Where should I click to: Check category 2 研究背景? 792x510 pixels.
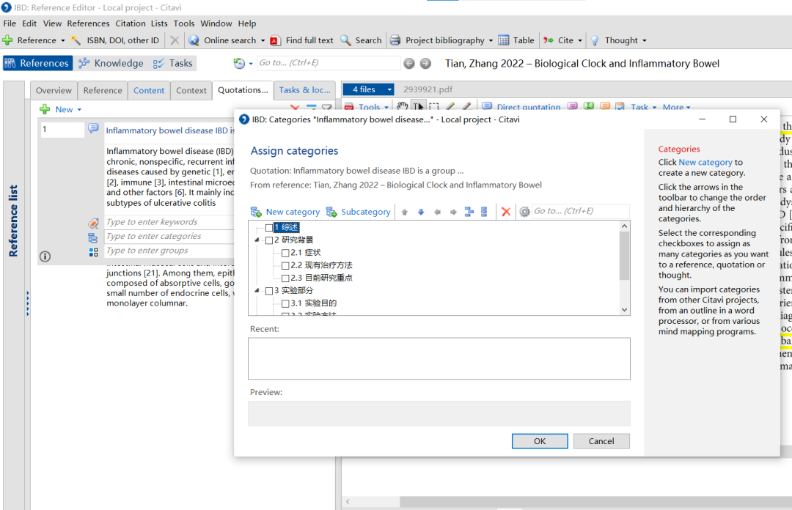268,240
